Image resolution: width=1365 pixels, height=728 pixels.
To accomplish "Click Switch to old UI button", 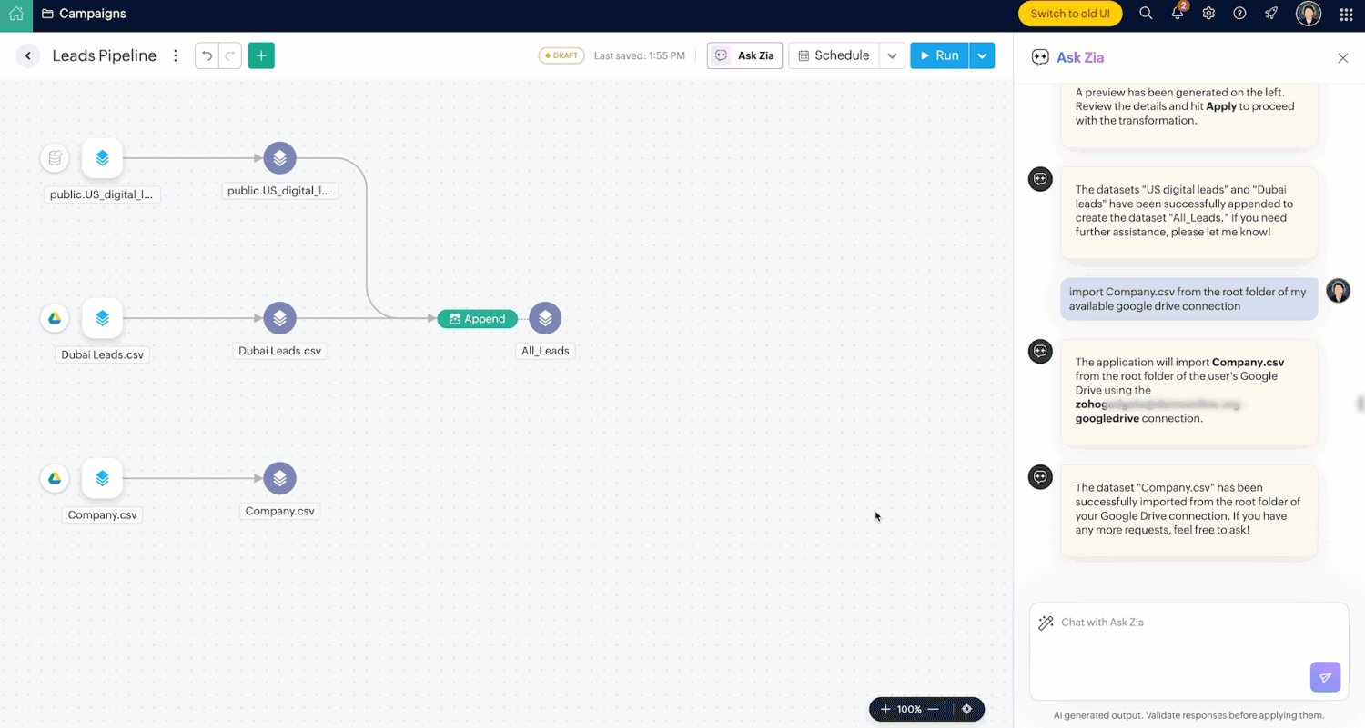I will tap(1069, 14).
